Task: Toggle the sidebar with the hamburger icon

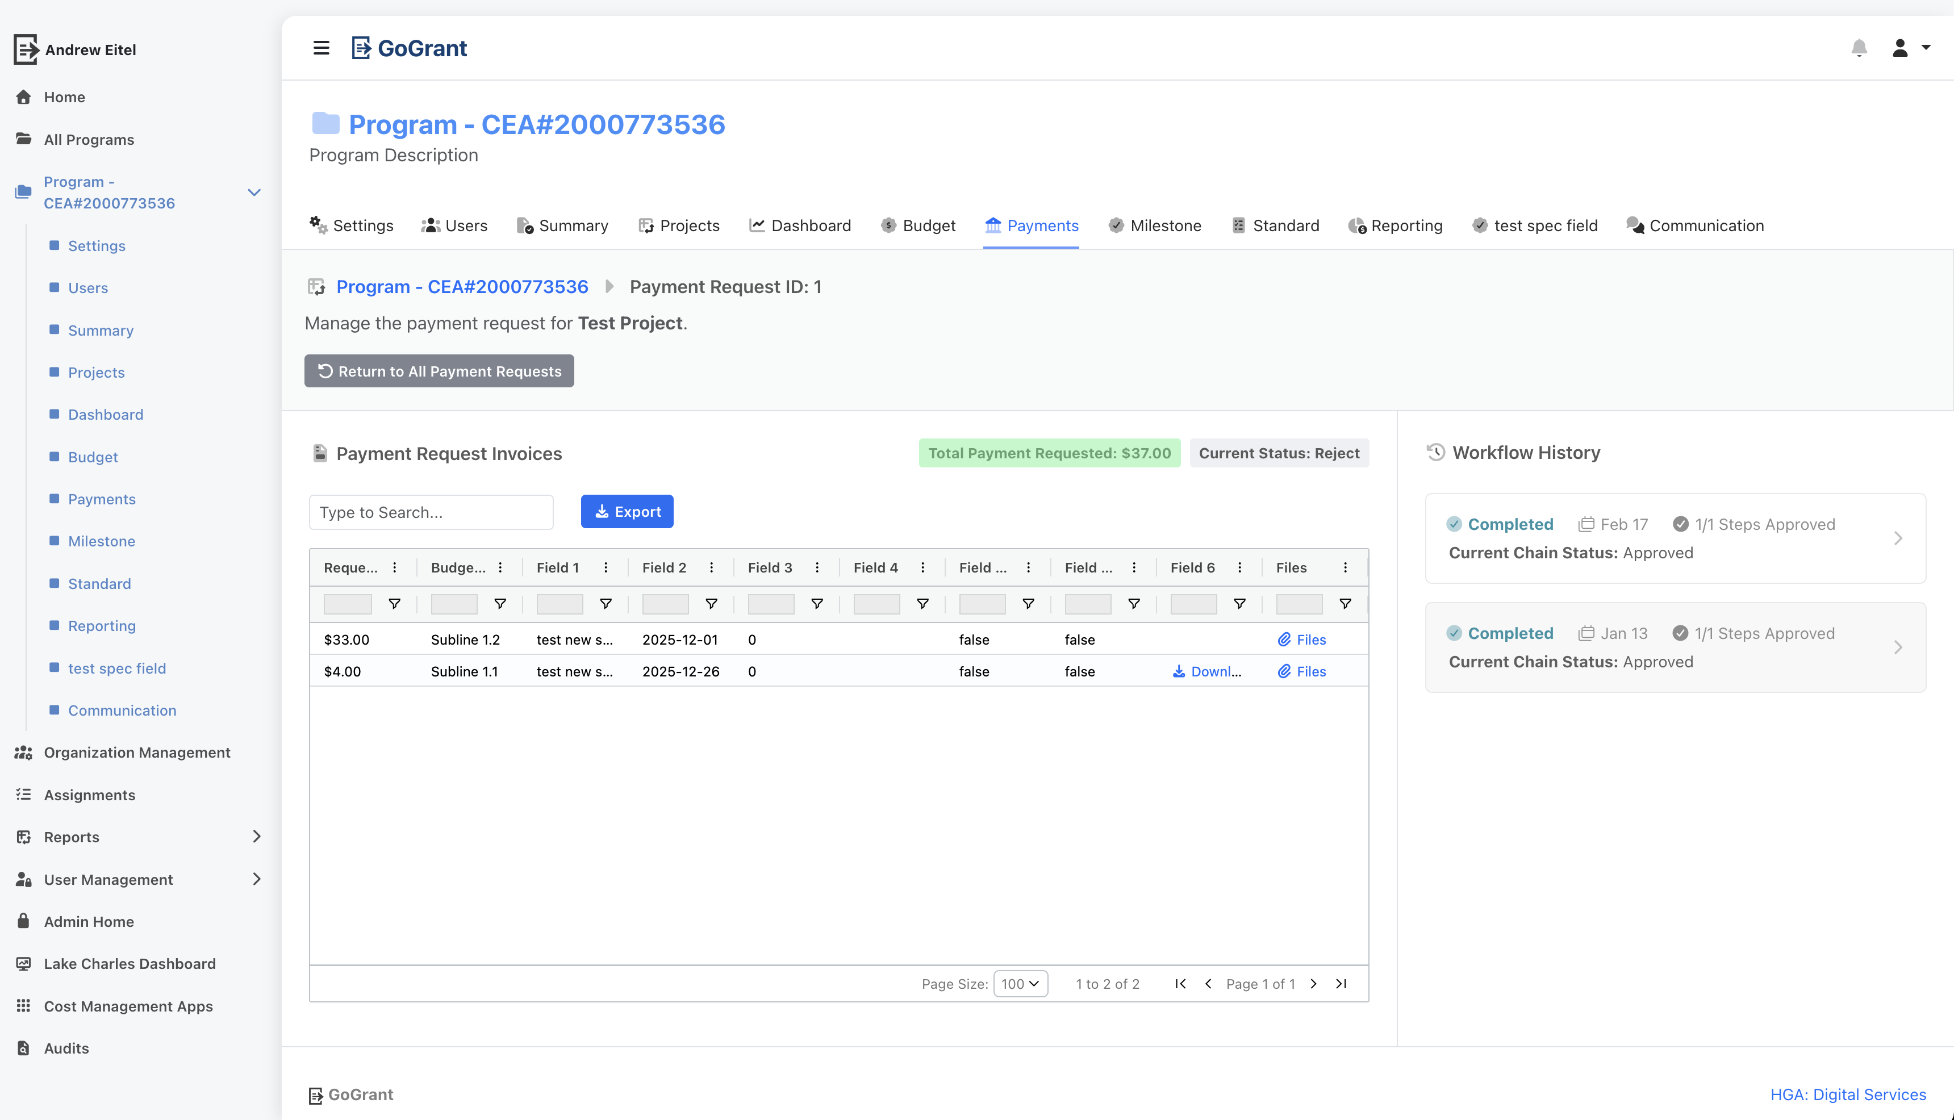Action: point(321,48)
